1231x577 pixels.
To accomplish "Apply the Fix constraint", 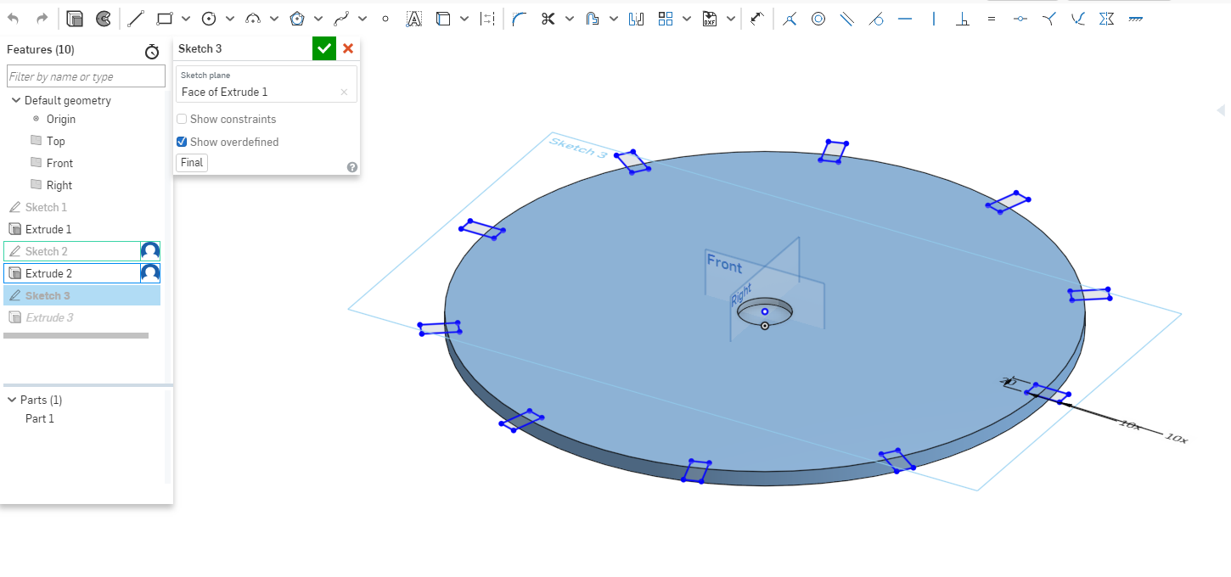I will (1135, 18).
